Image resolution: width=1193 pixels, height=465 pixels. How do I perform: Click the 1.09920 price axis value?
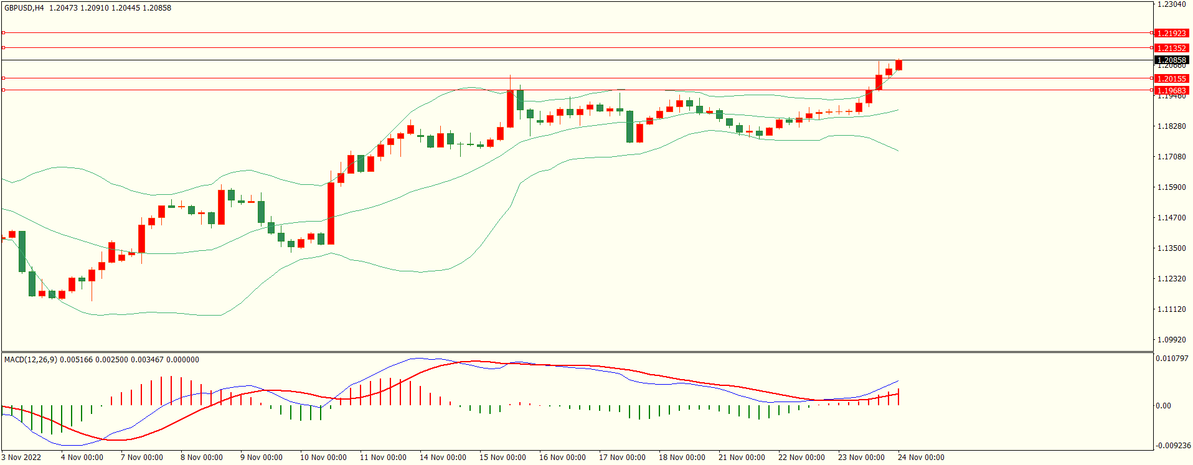pos(1171,340)
